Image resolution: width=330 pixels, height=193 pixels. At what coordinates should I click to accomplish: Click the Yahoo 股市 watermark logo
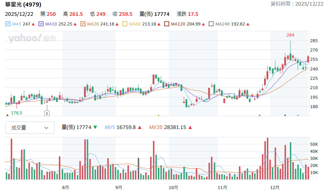coord(32,38)
